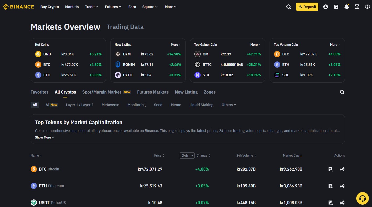Image resolution: width=372 pixels, height=207 pixels.
Task: Select the Seed category filter
Action: tap(158, 105)
